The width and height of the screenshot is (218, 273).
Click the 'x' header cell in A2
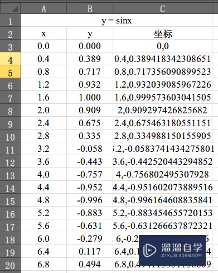pyautogui.click(x=43, y=33)
